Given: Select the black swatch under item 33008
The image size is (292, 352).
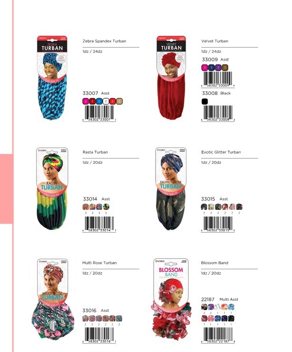Looking at the screenshot, I should pos(205,102).
